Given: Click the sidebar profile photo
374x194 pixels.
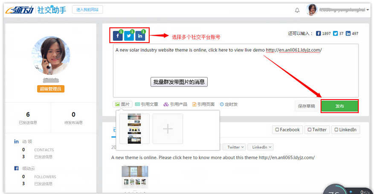Looking at the screenshot, I should [51, 55].
